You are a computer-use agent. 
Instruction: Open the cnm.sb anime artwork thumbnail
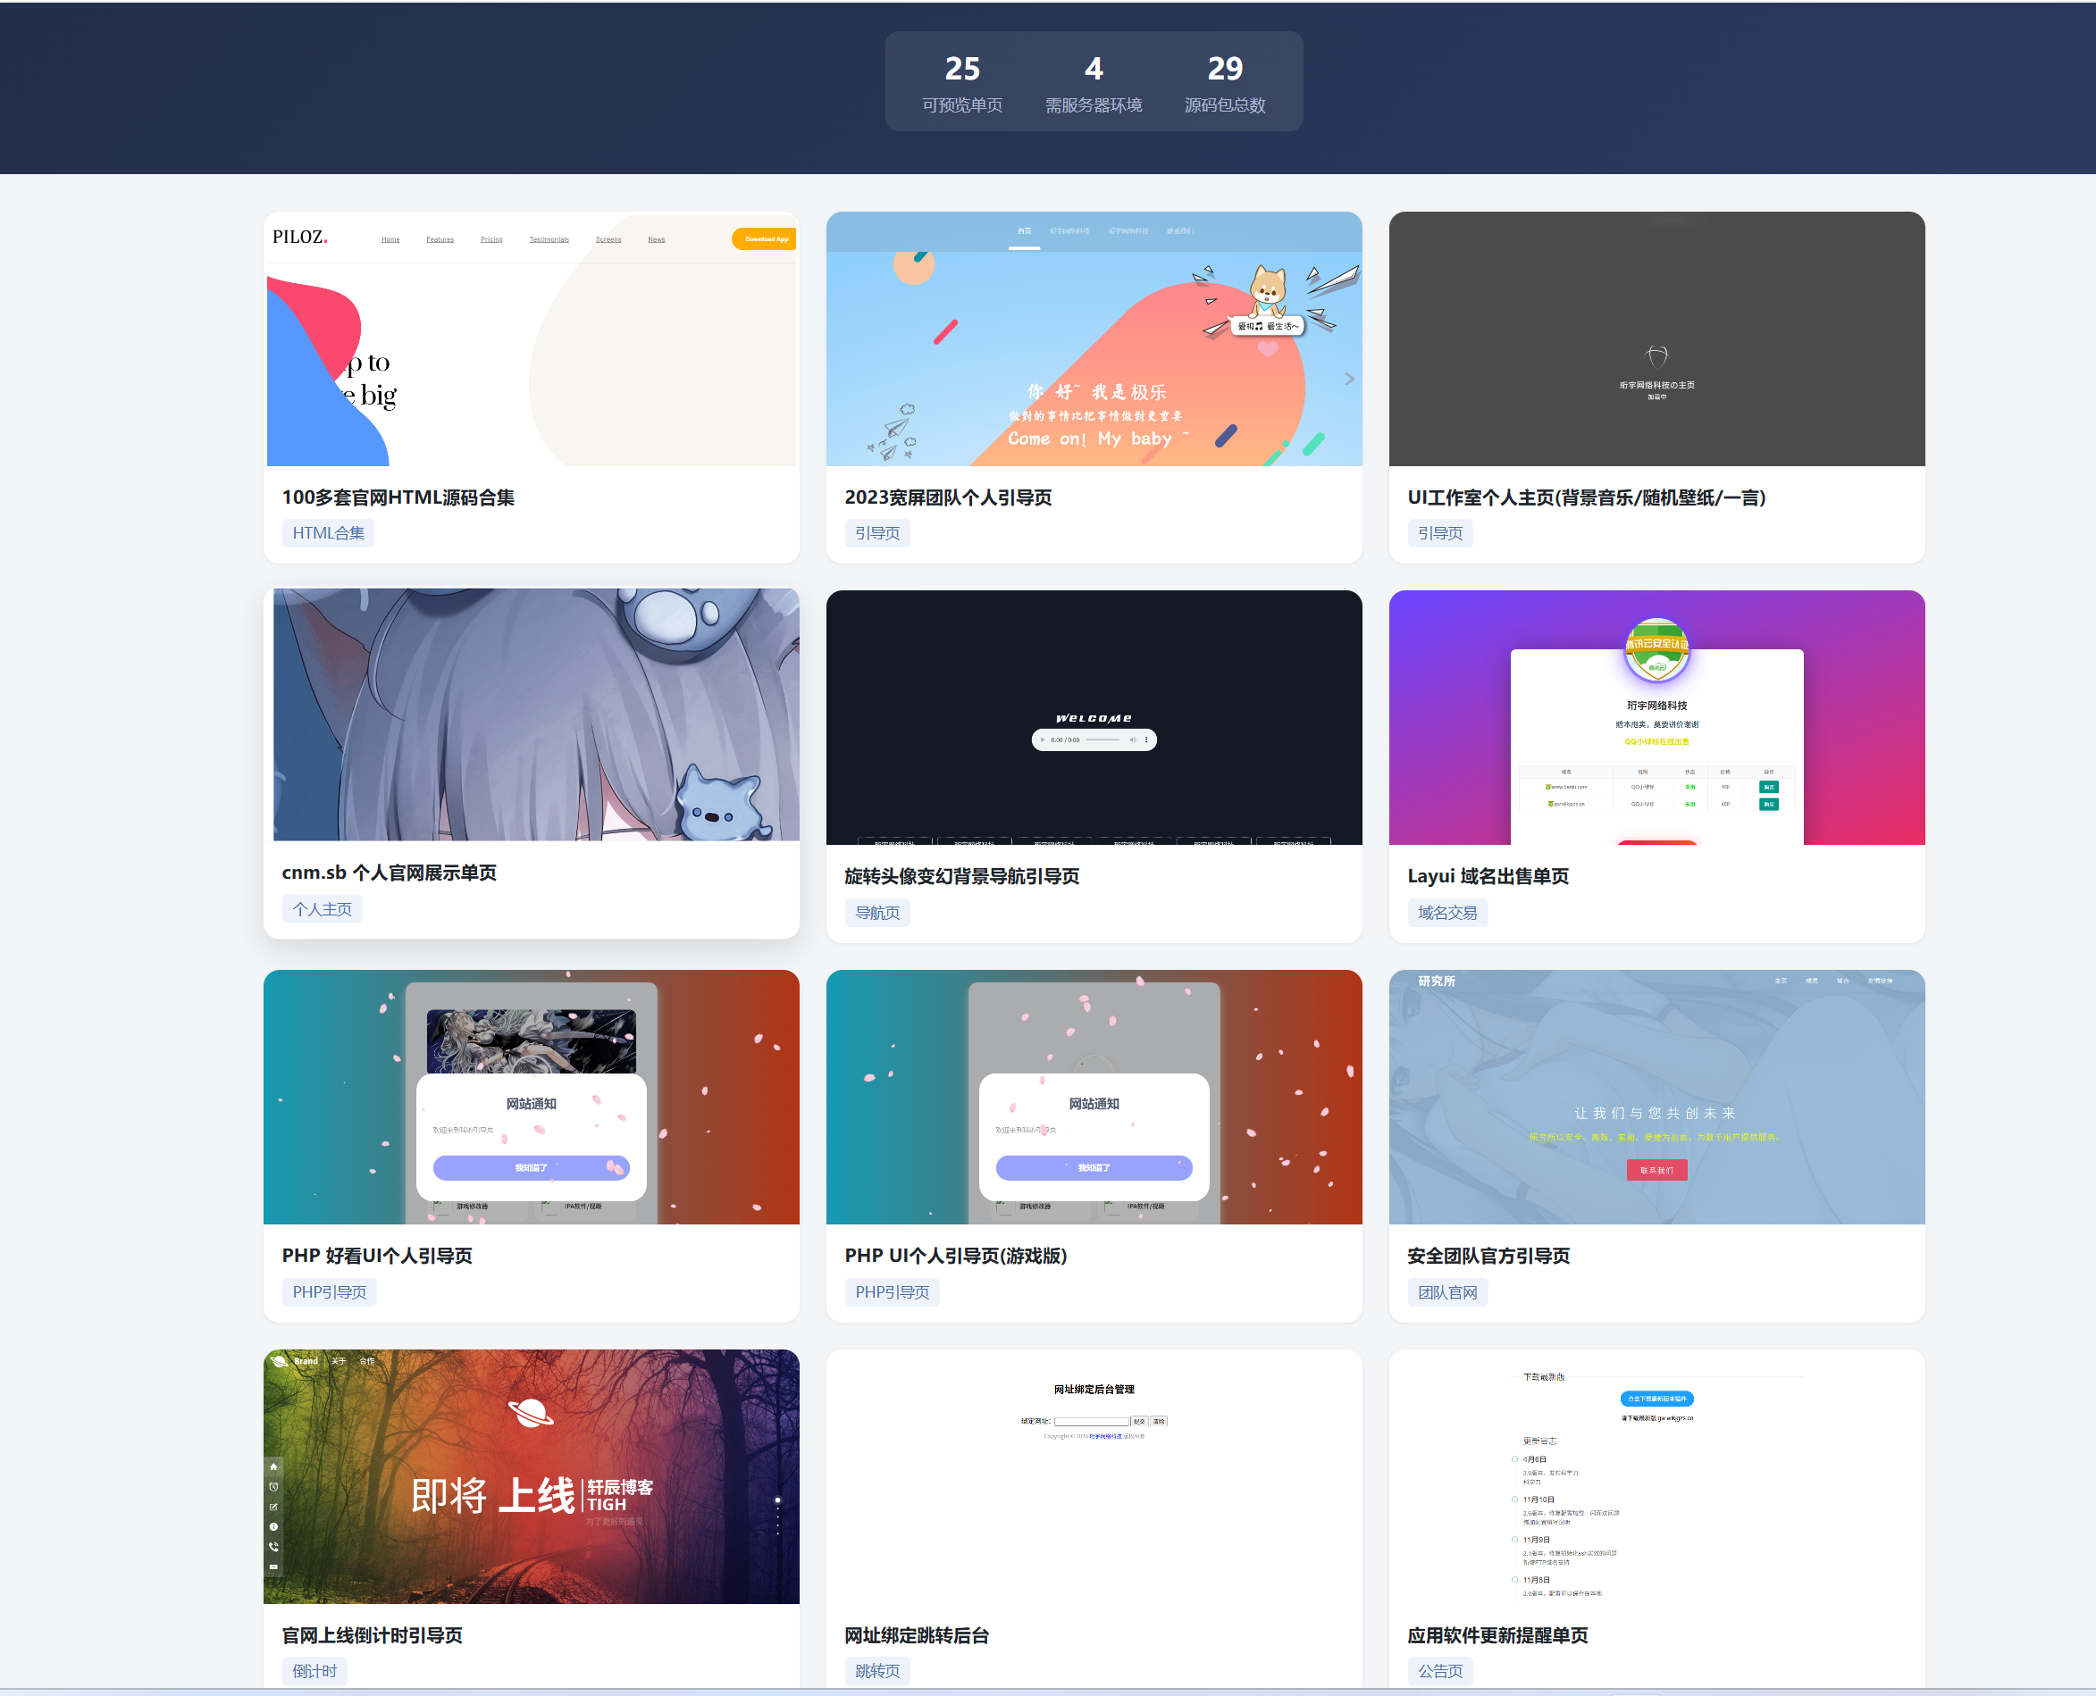pos(532,714)
